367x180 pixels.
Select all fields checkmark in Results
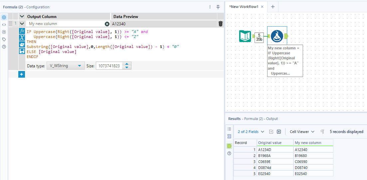(x=271, y=132)
